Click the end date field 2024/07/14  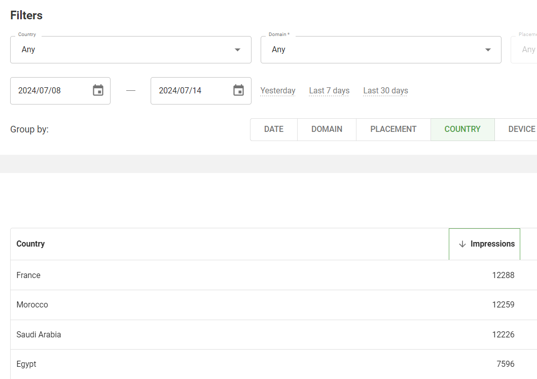click(x=187, y=91)
